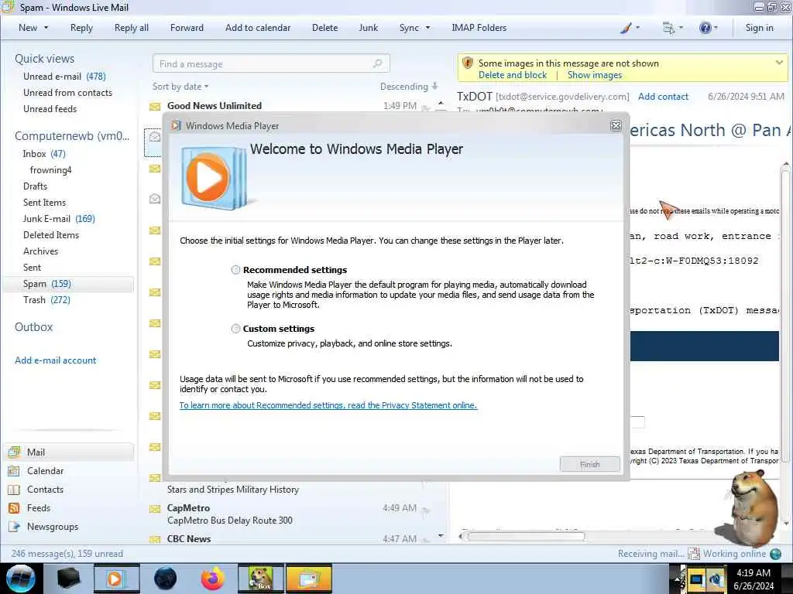Viewport: 793px width, 594px height.
Task: Collapse the image warning bar chevron
Action: pyautogui.click(x=779, y=63)
